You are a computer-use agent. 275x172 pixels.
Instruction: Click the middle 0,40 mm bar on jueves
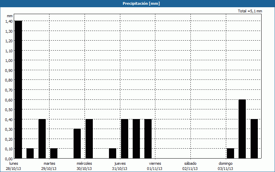point(136,139)
